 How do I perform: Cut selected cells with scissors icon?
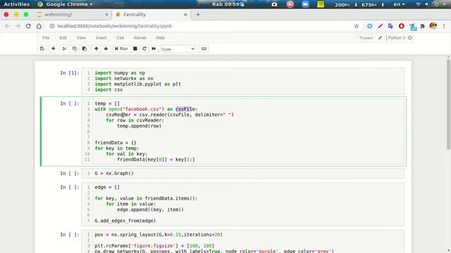(64, 48)
